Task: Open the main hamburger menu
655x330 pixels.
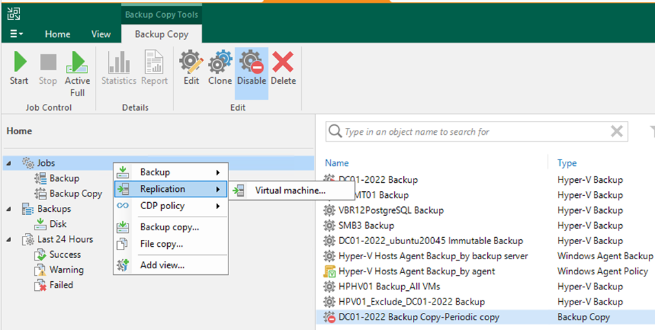Action: click(x=17, y=34)
